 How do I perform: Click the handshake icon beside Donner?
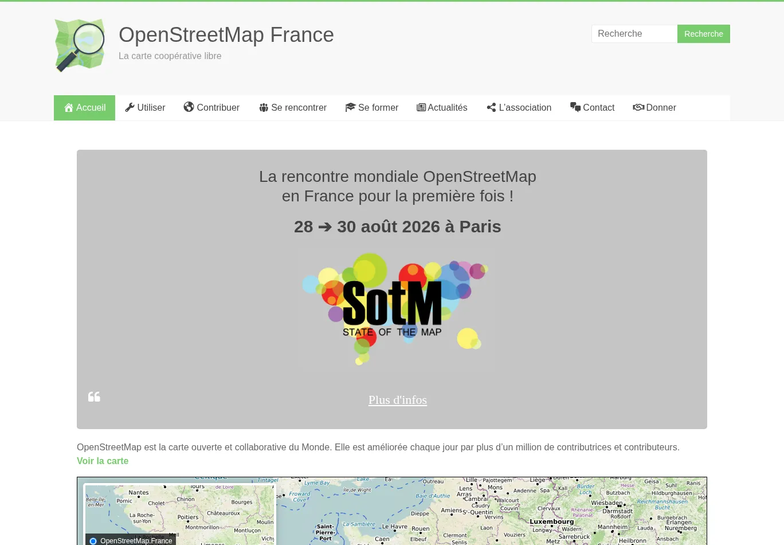(638, 107)
